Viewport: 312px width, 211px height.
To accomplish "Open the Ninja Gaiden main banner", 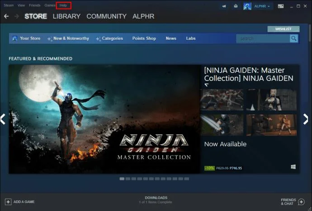I will [104, 119].
